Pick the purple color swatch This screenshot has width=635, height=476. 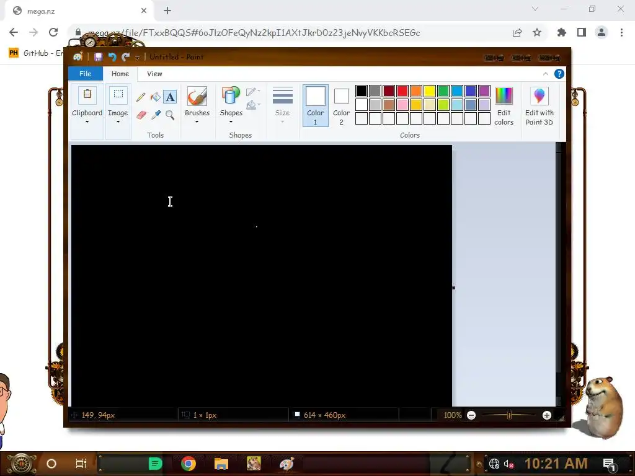click(484, 91)
